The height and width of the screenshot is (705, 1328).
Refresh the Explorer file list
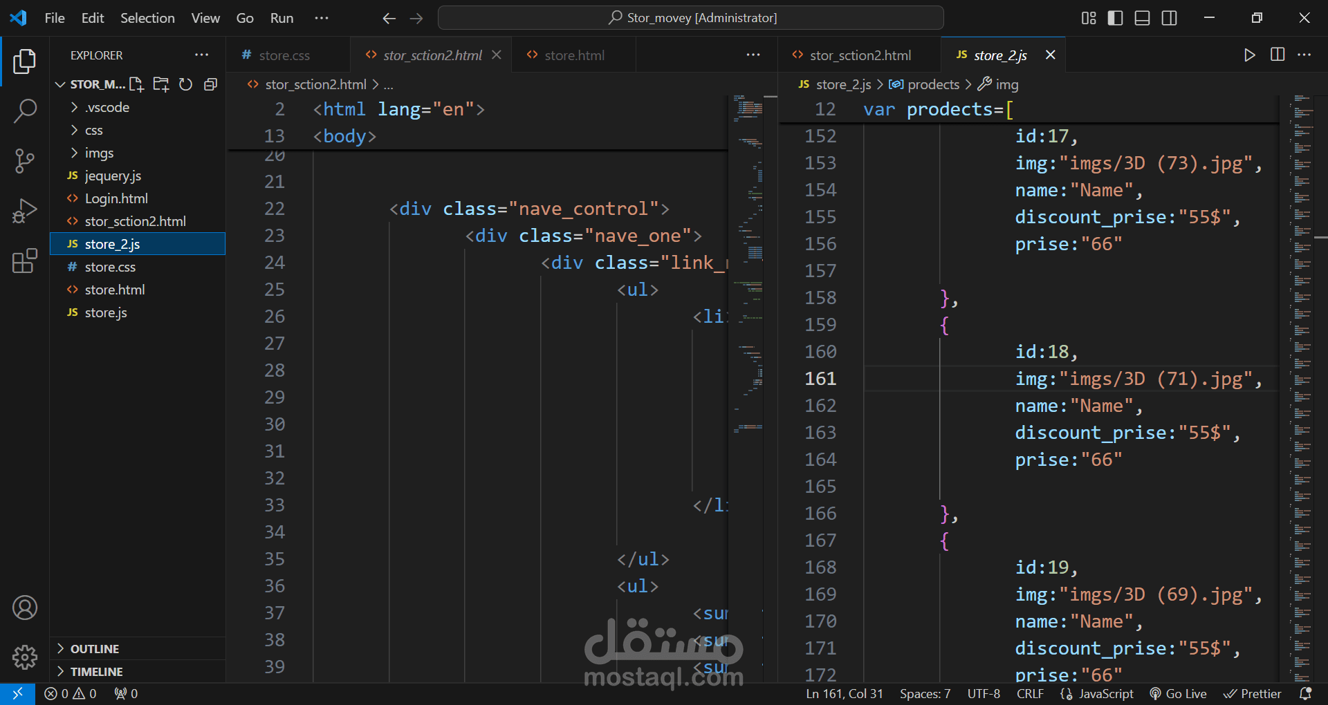tap(185, 84)
